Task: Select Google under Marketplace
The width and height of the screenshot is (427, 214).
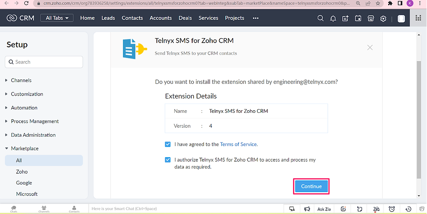Action: 24,183
